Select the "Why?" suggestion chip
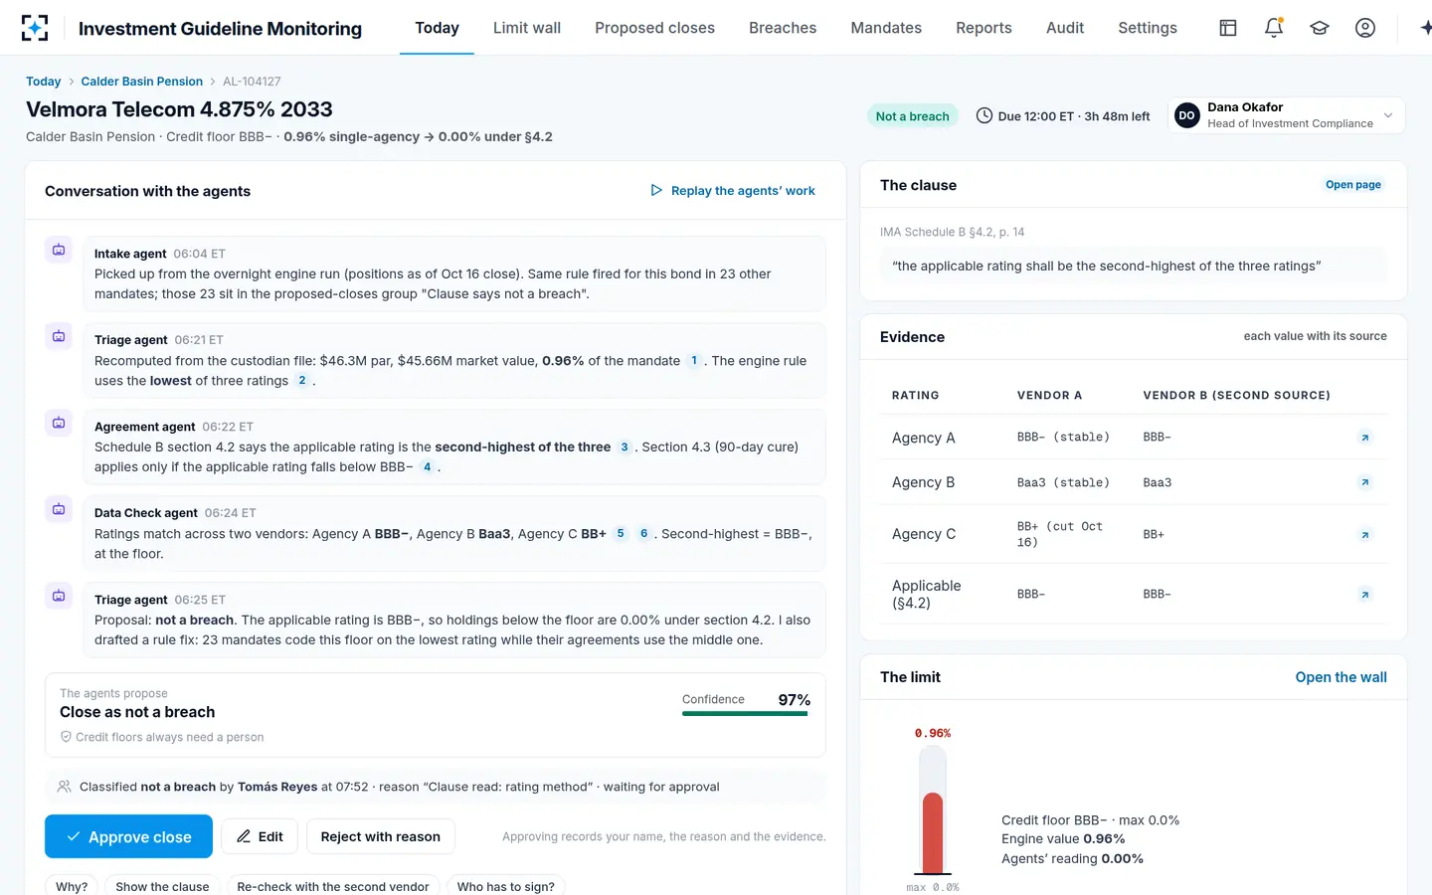Viewport: 1432px width, 895px height. click(72, 886)
